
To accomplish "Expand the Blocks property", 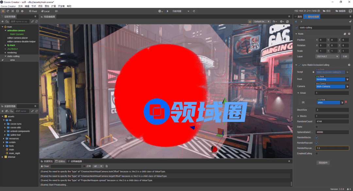I will [x=298, y=116].
